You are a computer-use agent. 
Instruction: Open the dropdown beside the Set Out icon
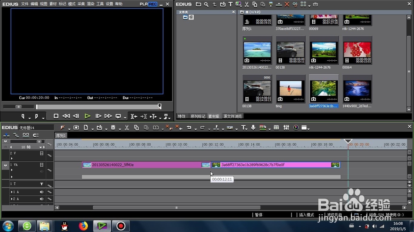(x=43, y=118)
